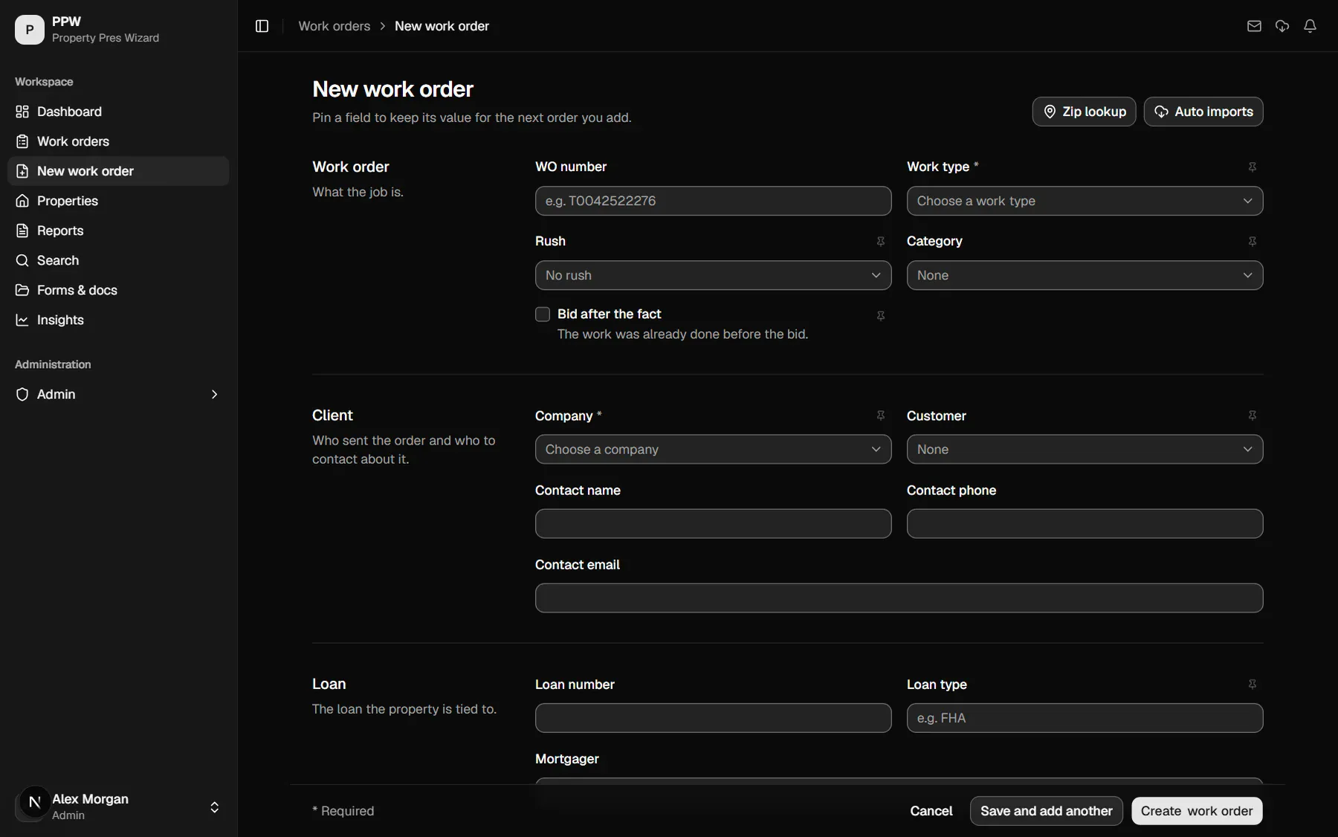Pin the Customer field
The width and height of the screenshot is (1338, 837).
point(1253,416)
